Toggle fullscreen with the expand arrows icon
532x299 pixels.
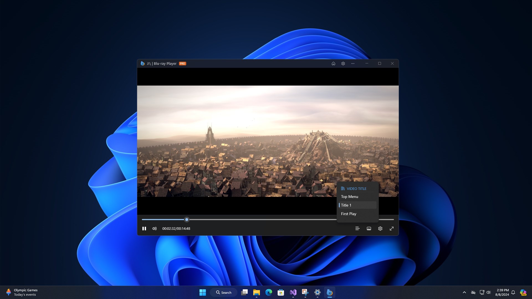(392, 228)
